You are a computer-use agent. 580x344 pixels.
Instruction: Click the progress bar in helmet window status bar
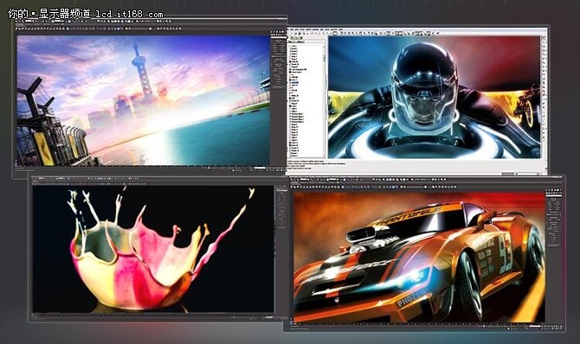[520, 174]
